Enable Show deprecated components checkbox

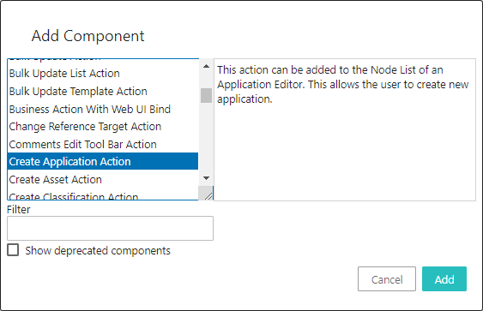click(x=13, y=250)
